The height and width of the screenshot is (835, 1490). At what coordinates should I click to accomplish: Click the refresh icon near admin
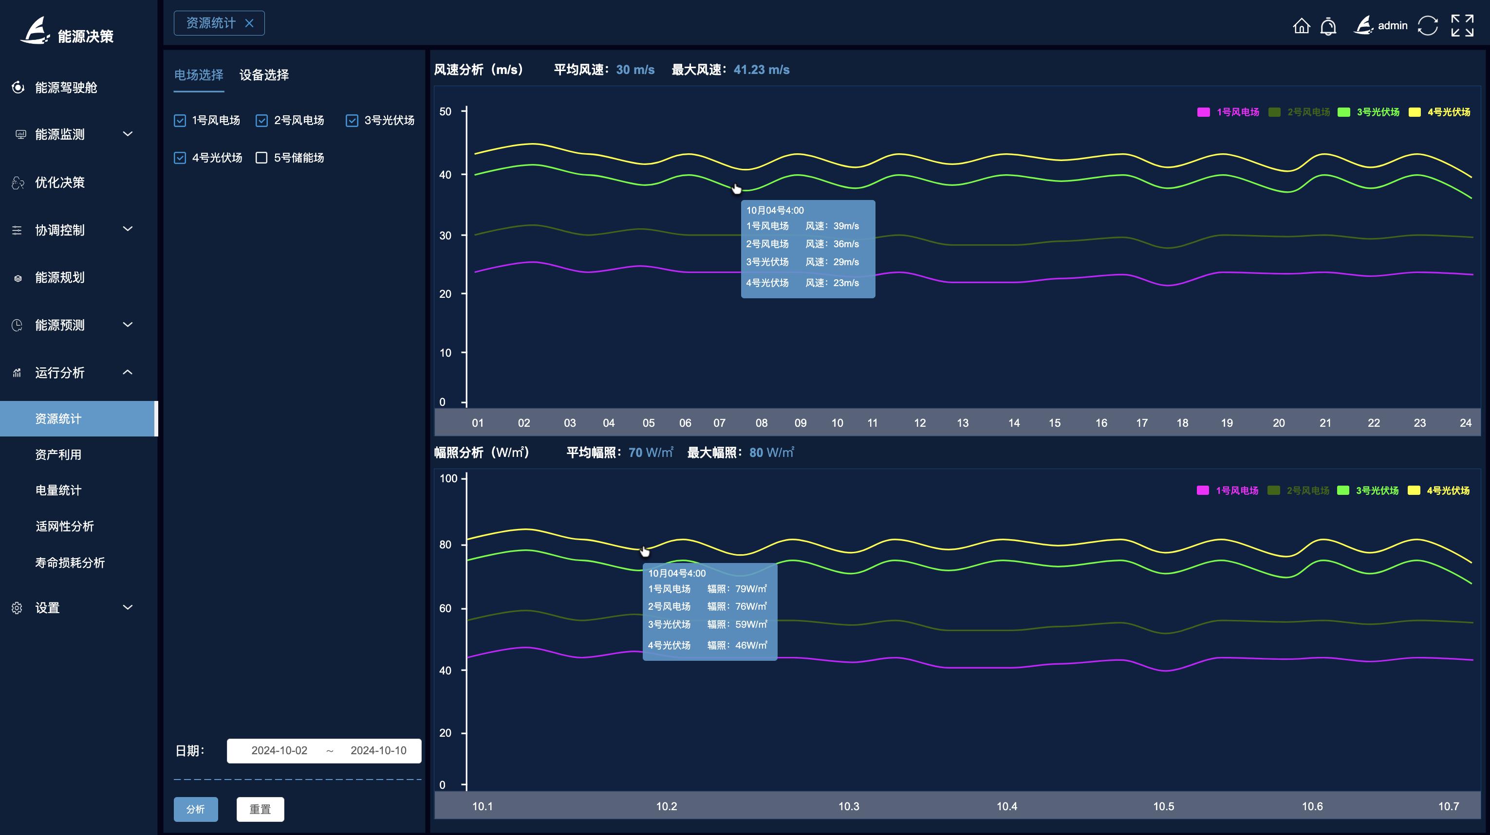pyautogui.click(x=1427, y=26)
